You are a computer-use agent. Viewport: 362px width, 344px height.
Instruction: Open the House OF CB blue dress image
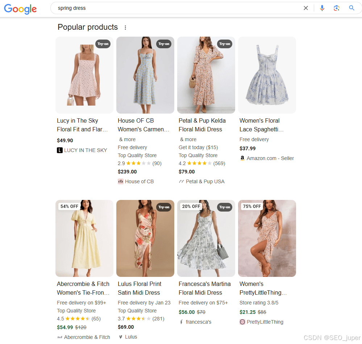tap(145, 75)
